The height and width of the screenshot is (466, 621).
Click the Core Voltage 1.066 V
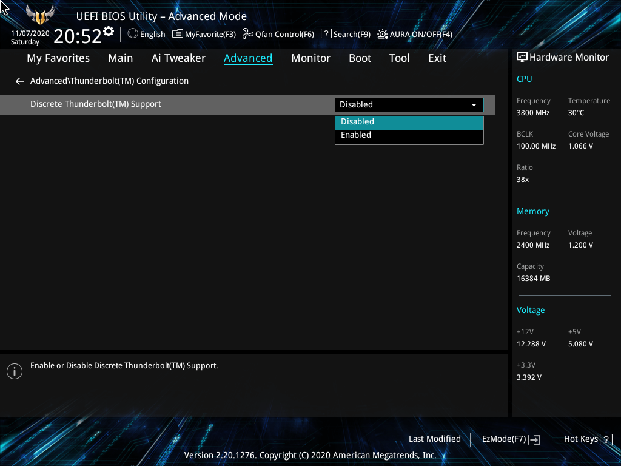point(580,146)
